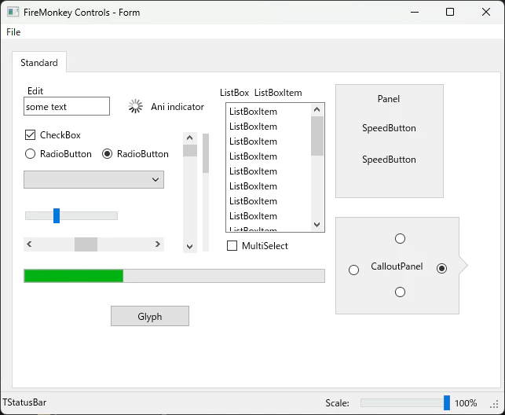
Task: Click the ListBox scroll up arrow
Action: (317, 109)
